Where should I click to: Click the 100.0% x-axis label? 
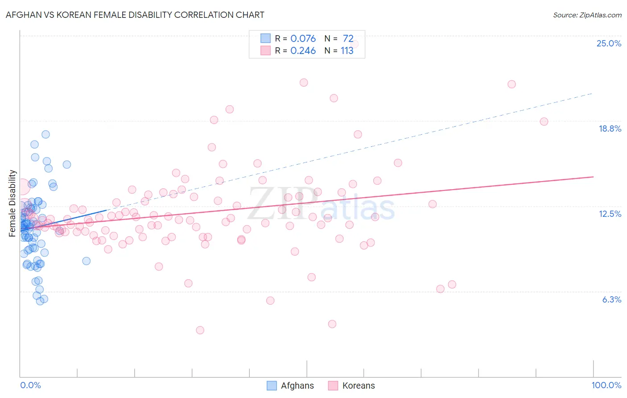[606, 385]
